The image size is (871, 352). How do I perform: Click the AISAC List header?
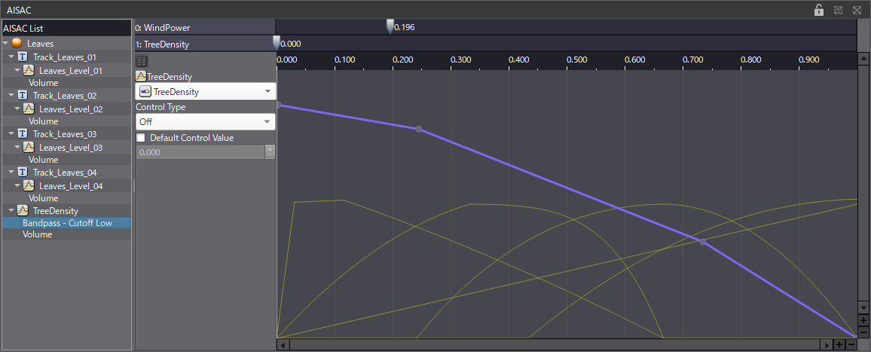66,28
